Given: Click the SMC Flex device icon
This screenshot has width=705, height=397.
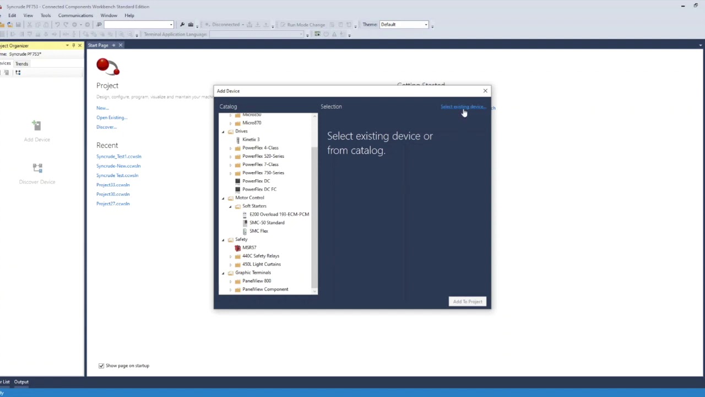Looking at the screenshot, I should (245, 231).
